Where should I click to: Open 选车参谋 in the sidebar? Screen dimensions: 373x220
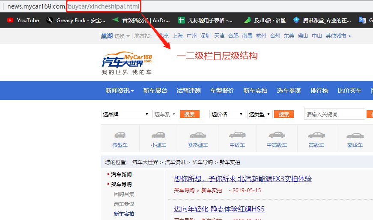124,204
